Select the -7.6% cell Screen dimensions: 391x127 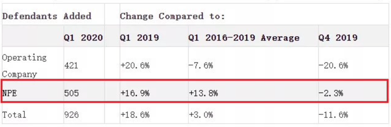coord(201,66)
